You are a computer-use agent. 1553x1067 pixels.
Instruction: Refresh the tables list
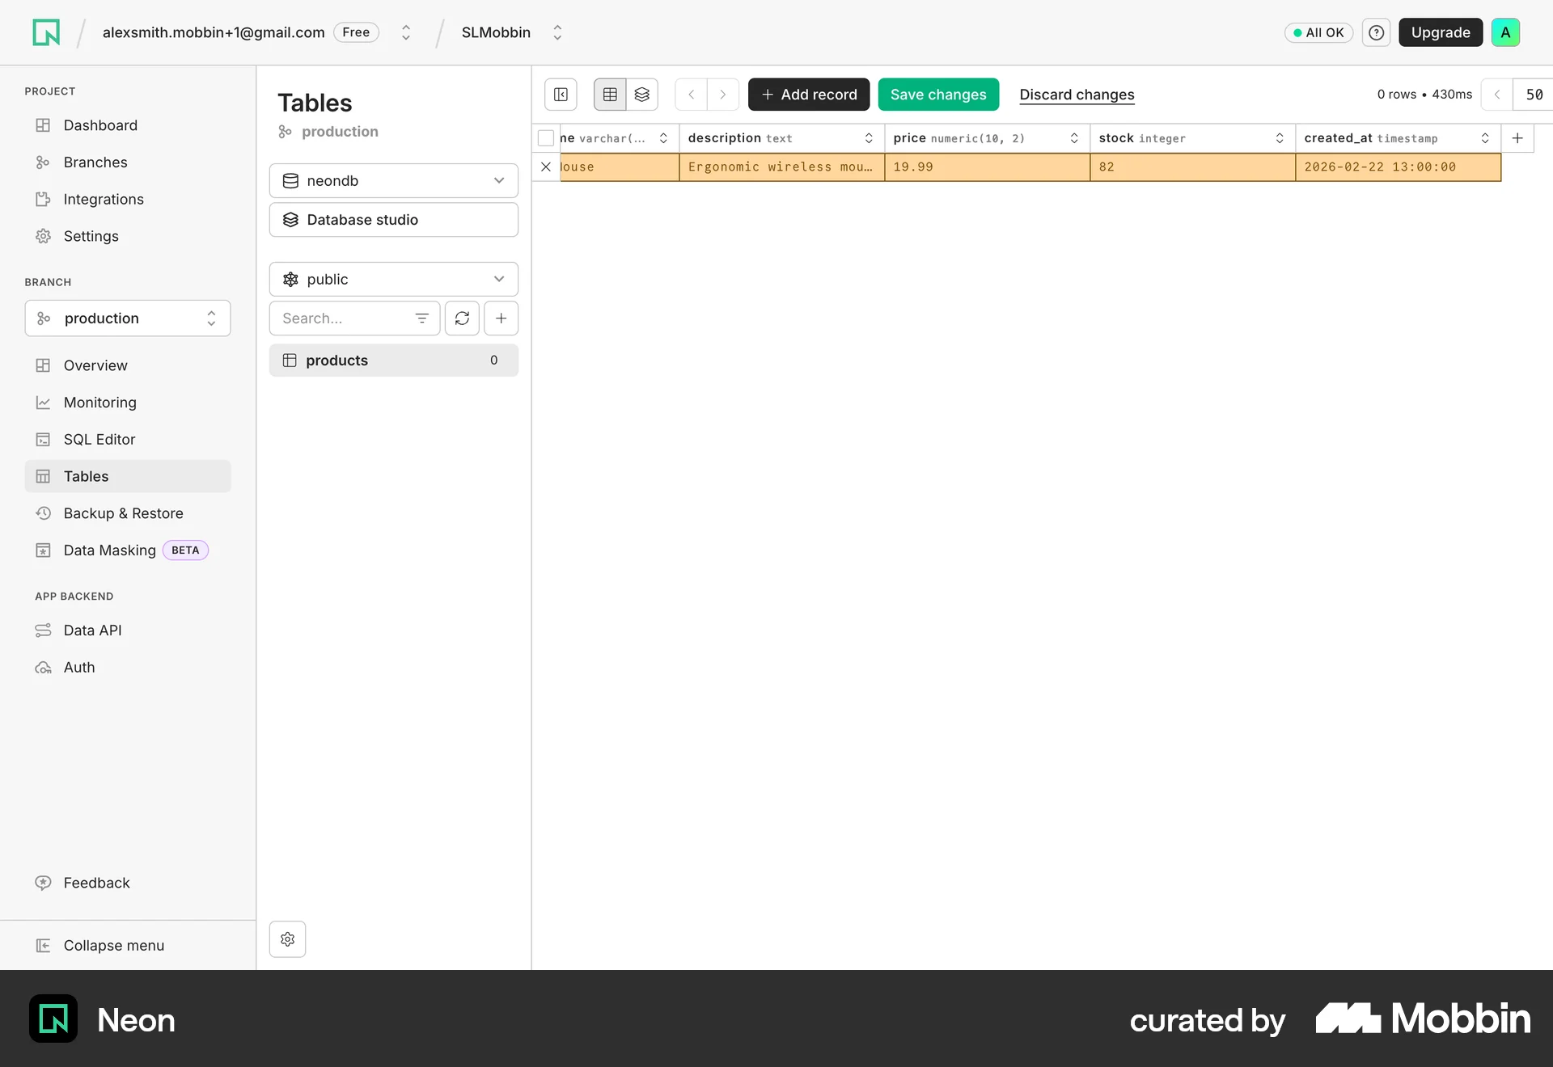pos(462,318)
